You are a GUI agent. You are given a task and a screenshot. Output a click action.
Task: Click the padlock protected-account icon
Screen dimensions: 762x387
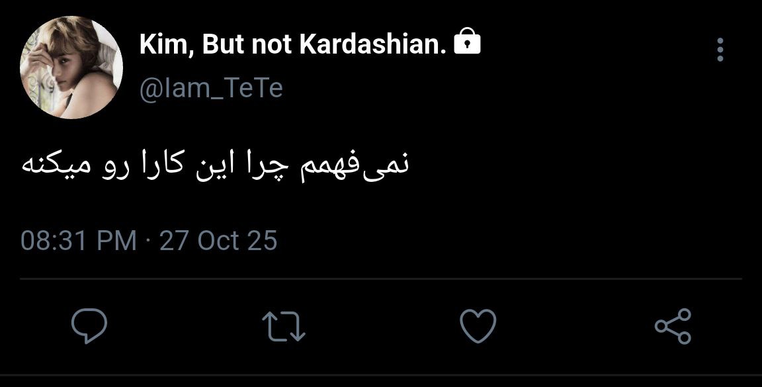(468, 44)
